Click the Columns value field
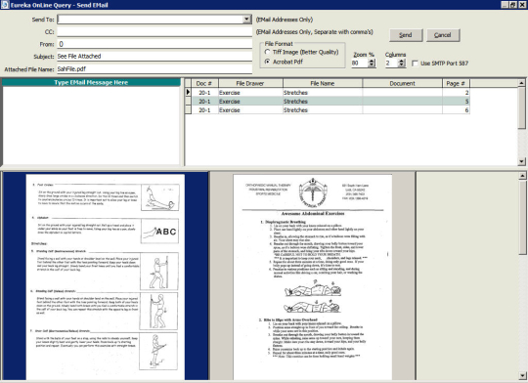528x383 pixels. 391,63
